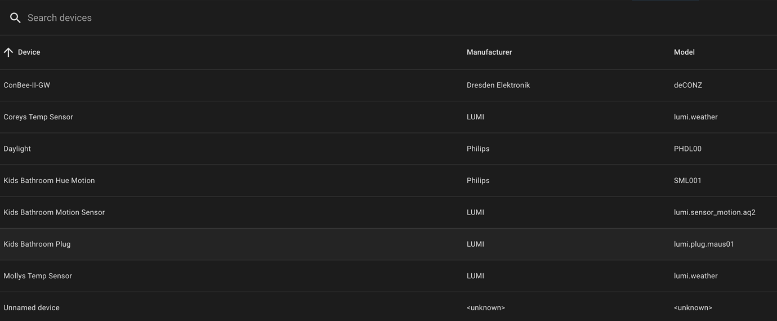
Task: Click the deCONZ model cell
Action: [687, 85]
